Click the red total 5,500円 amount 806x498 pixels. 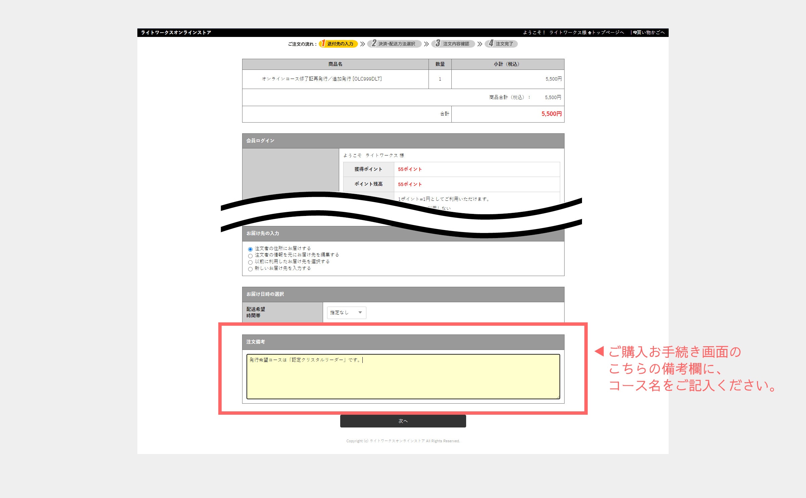(x=551, y=114)
